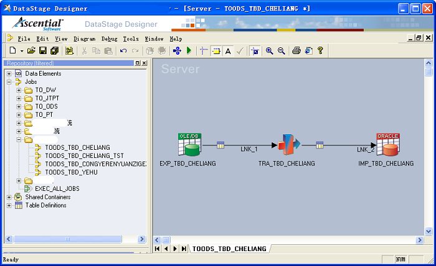The width and height of the screenshot is (436, 266).
Task: Select the TOODS_TBD_CONGYERENYUANZIGE job
Action: click(x=96, y=164)
